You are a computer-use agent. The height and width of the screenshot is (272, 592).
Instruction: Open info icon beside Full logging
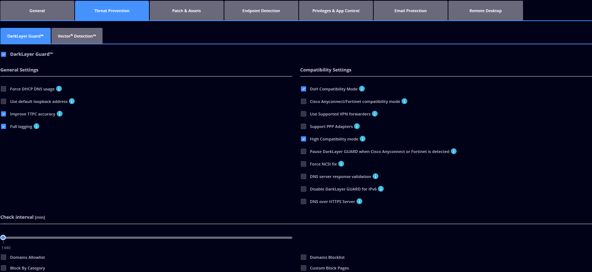pos(36,126)
